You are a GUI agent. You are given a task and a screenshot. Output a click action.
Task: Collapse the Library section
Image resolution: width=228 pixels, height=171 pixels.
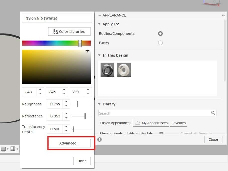point(99,104)
